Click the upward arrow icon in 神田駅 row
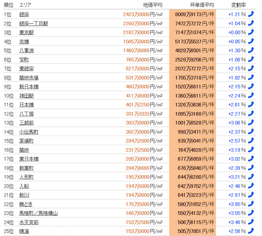The width and height of the screenshot is (262, 236). pyautogui.click(x=251, y=95)
